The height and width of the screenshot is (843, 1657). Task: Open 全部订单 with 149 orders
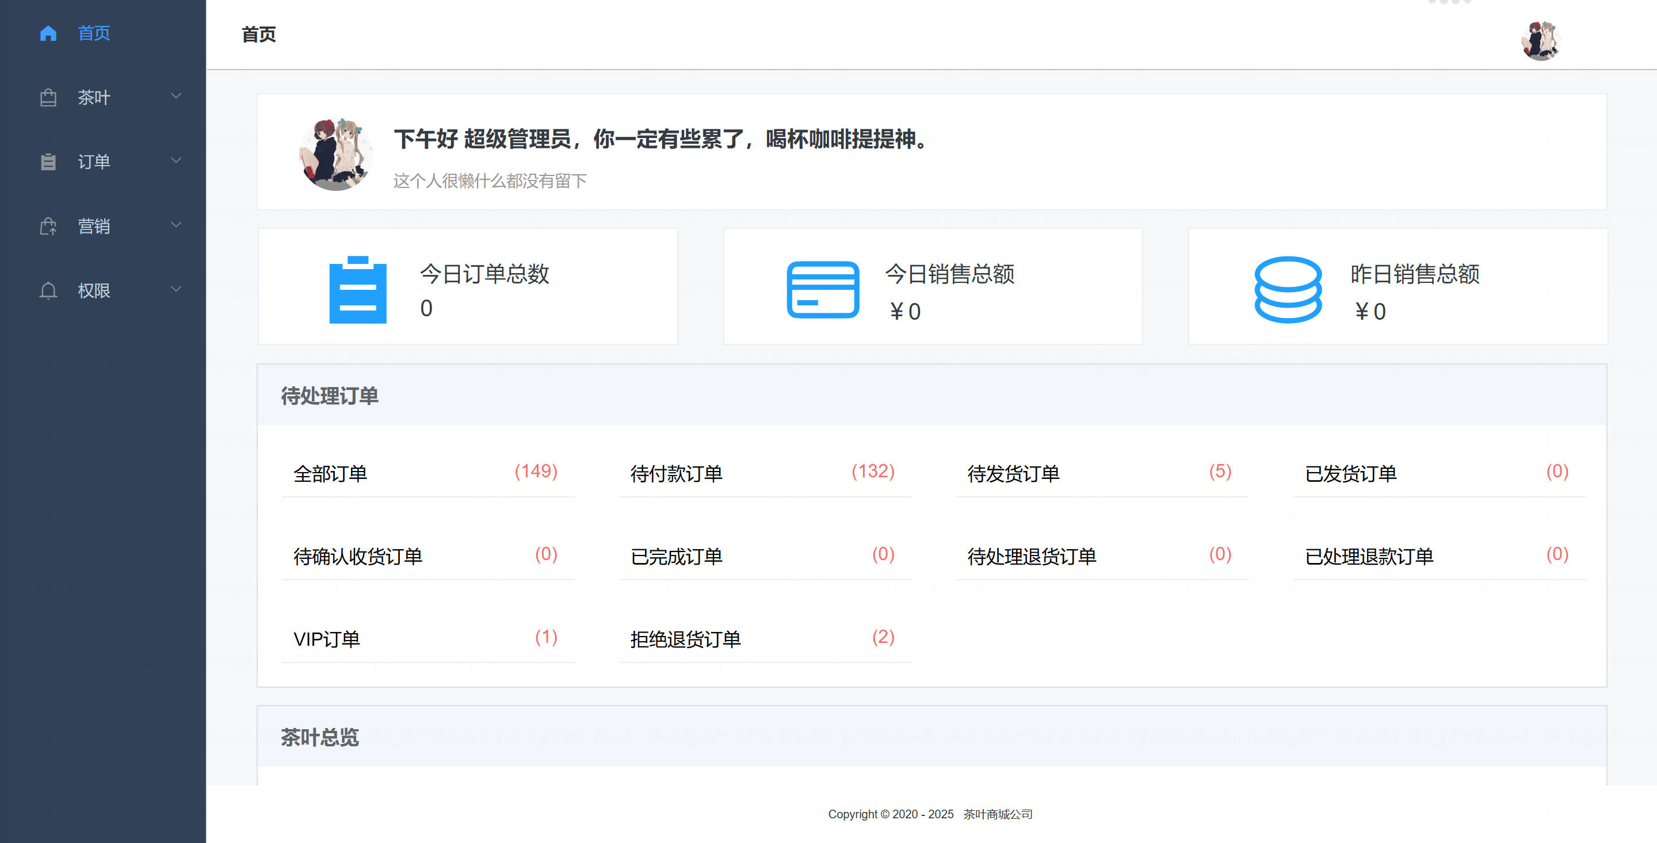(x=331, y=474)
